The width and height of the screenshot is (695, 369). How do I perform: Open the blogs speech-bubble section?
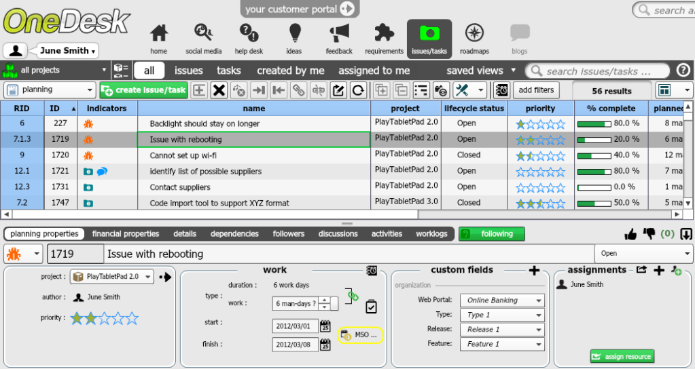point(520,39)
